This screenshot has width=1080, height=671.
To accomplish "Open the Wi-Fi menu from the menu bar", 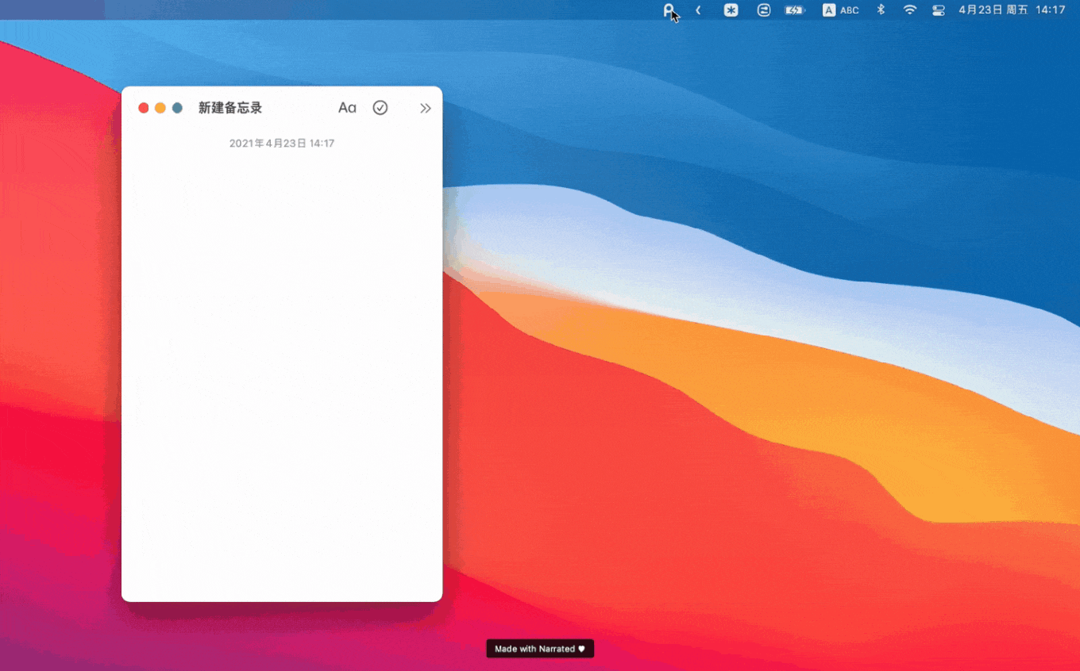I will [909, 10].
